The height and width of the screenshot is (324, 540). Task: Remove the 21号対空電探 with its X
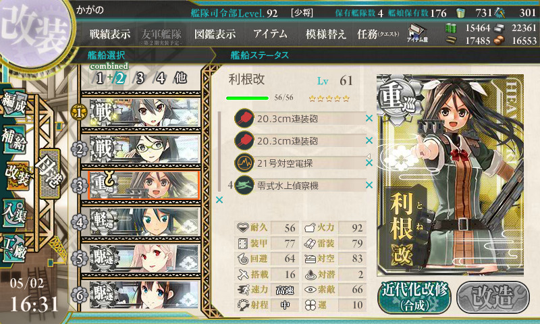(369, 163)
